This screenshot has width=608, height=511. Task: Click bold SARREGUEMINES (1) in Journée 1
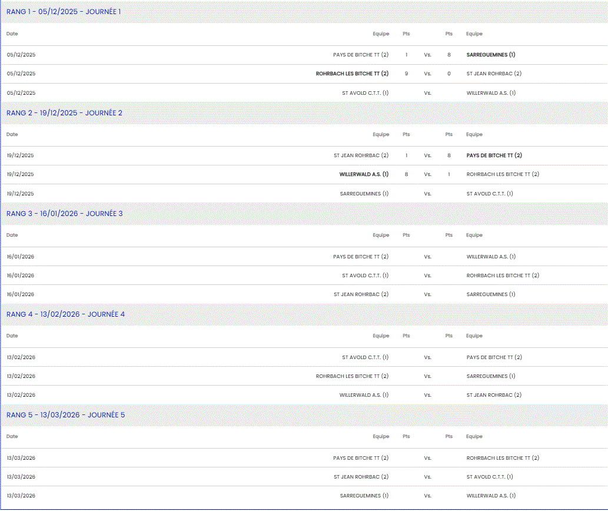click(490, 55)
